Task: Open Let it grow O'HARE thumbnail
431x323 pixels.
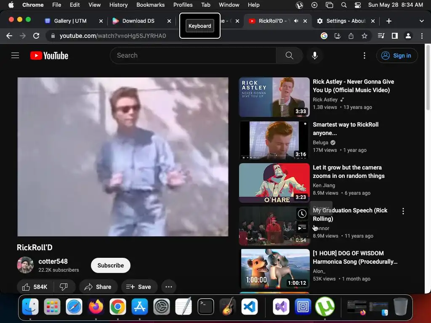Action: pyautogui.click(x=274, y=183)
